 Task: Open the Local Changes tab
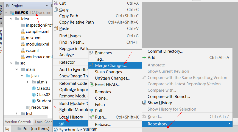click(43, 122)
